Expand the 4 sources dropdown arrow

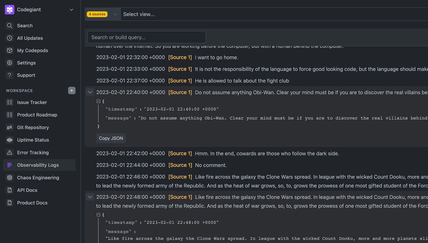click(x=115, y=14)
